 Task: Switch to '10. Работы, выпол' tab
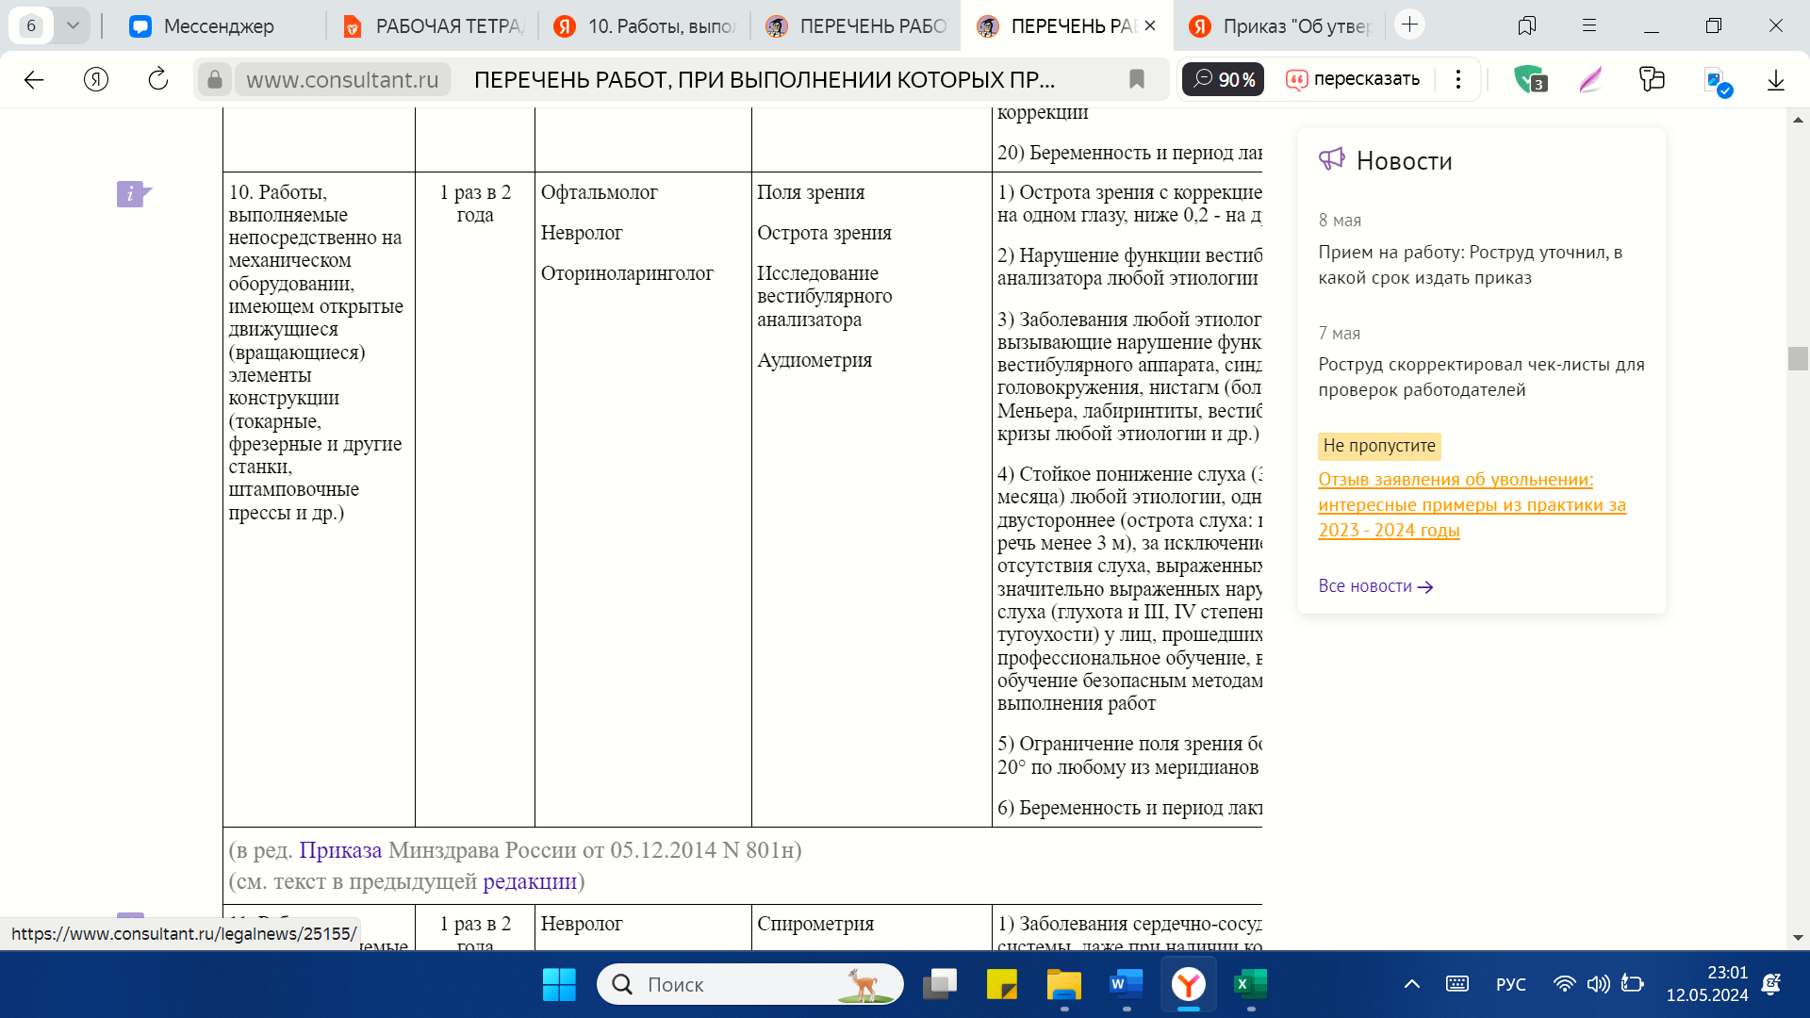[644, 26]
